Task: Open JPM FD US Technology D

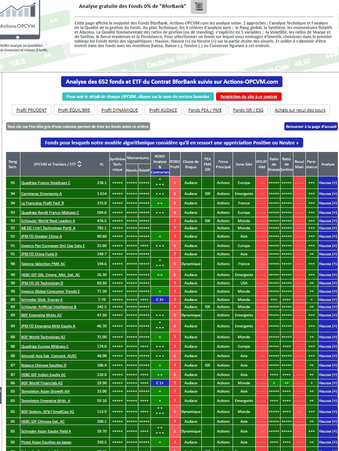Action: point(42,283)
